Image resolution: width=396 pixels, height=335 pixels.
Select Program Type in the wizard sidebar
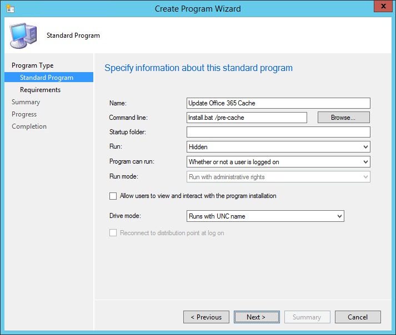pos(33,65)
